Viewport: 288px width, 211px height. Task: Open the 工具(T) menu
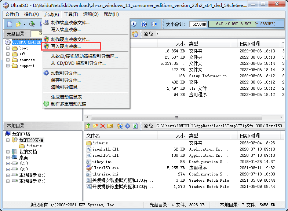click(x=71, y=14)
